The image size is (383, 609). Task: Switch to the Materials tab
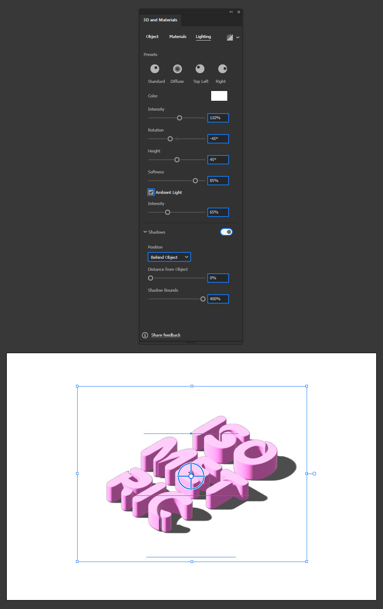178,37
